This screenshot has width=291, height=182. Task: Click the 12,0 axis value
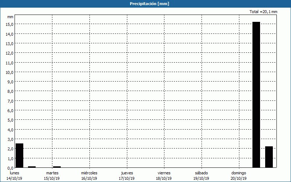pos(9,53)
